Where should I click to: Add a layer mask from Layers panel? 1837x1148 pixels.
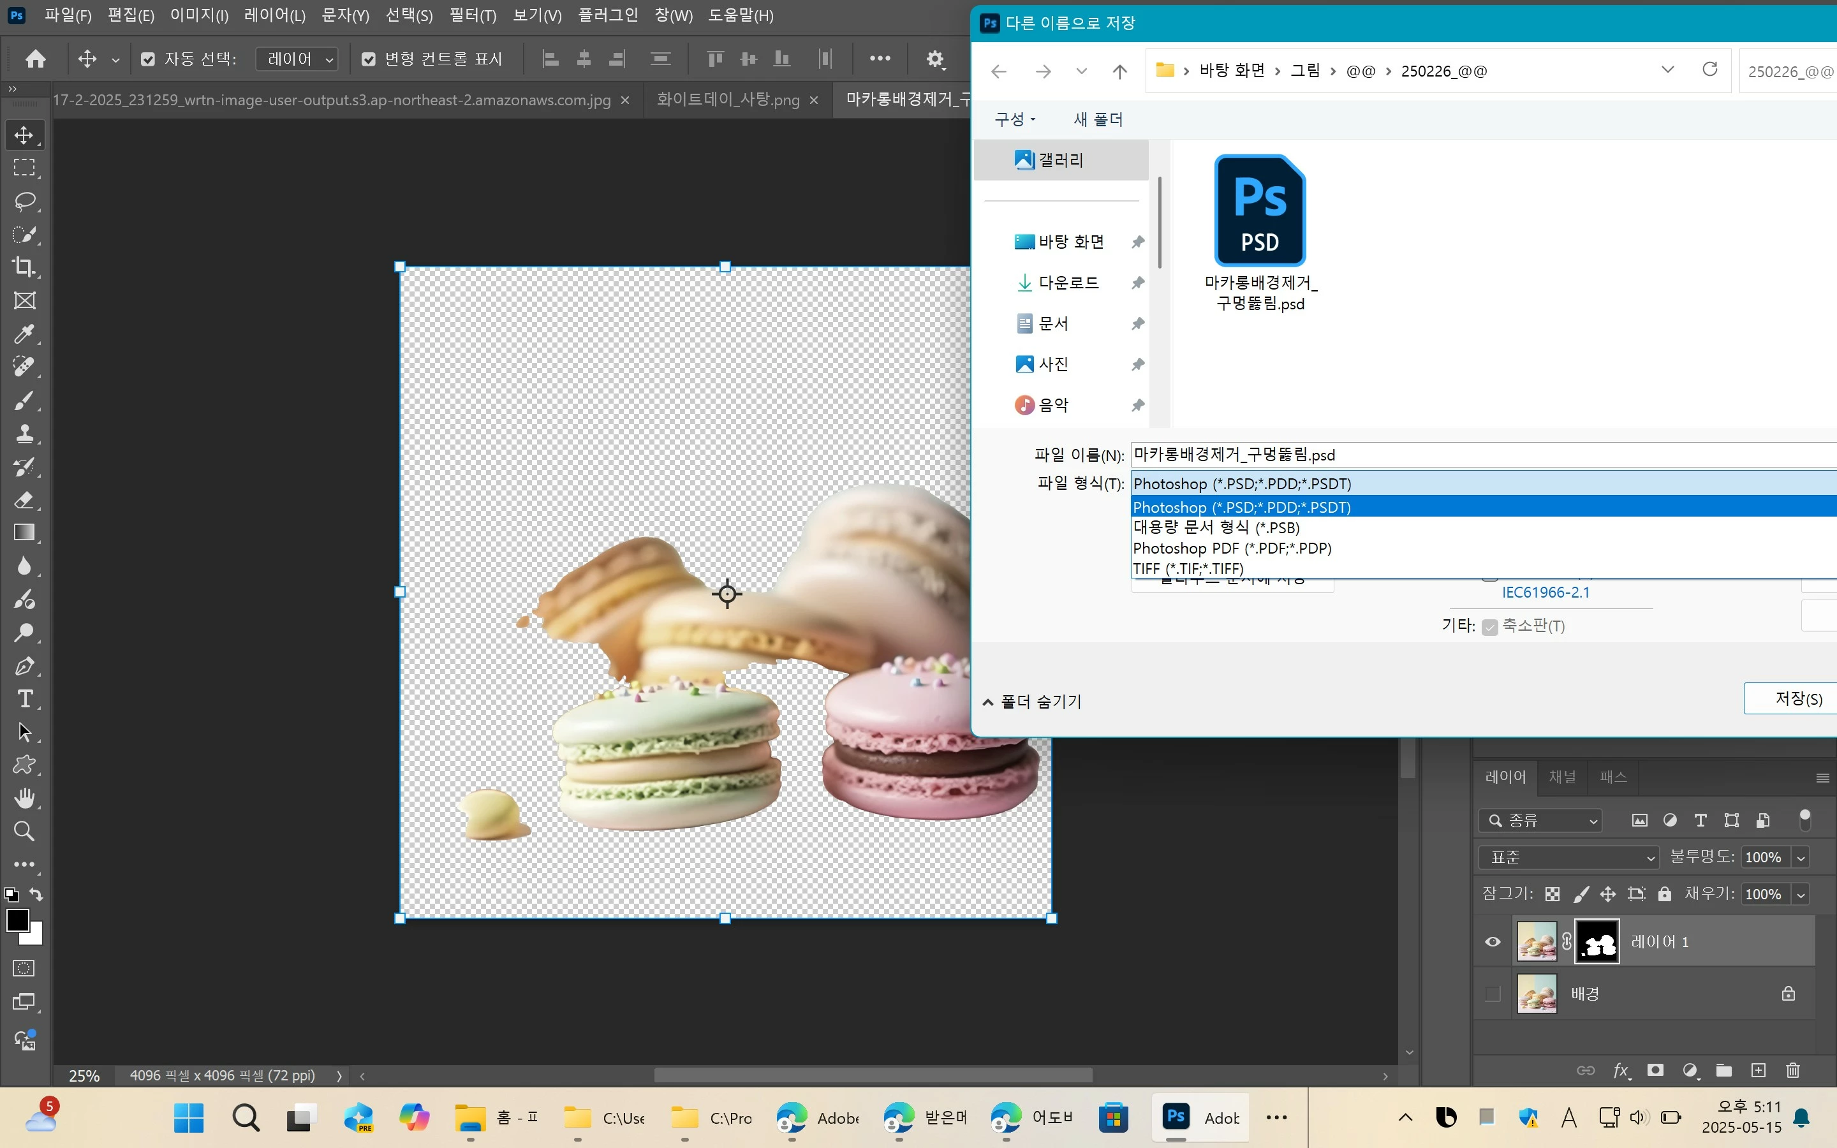(1655, 1071)
